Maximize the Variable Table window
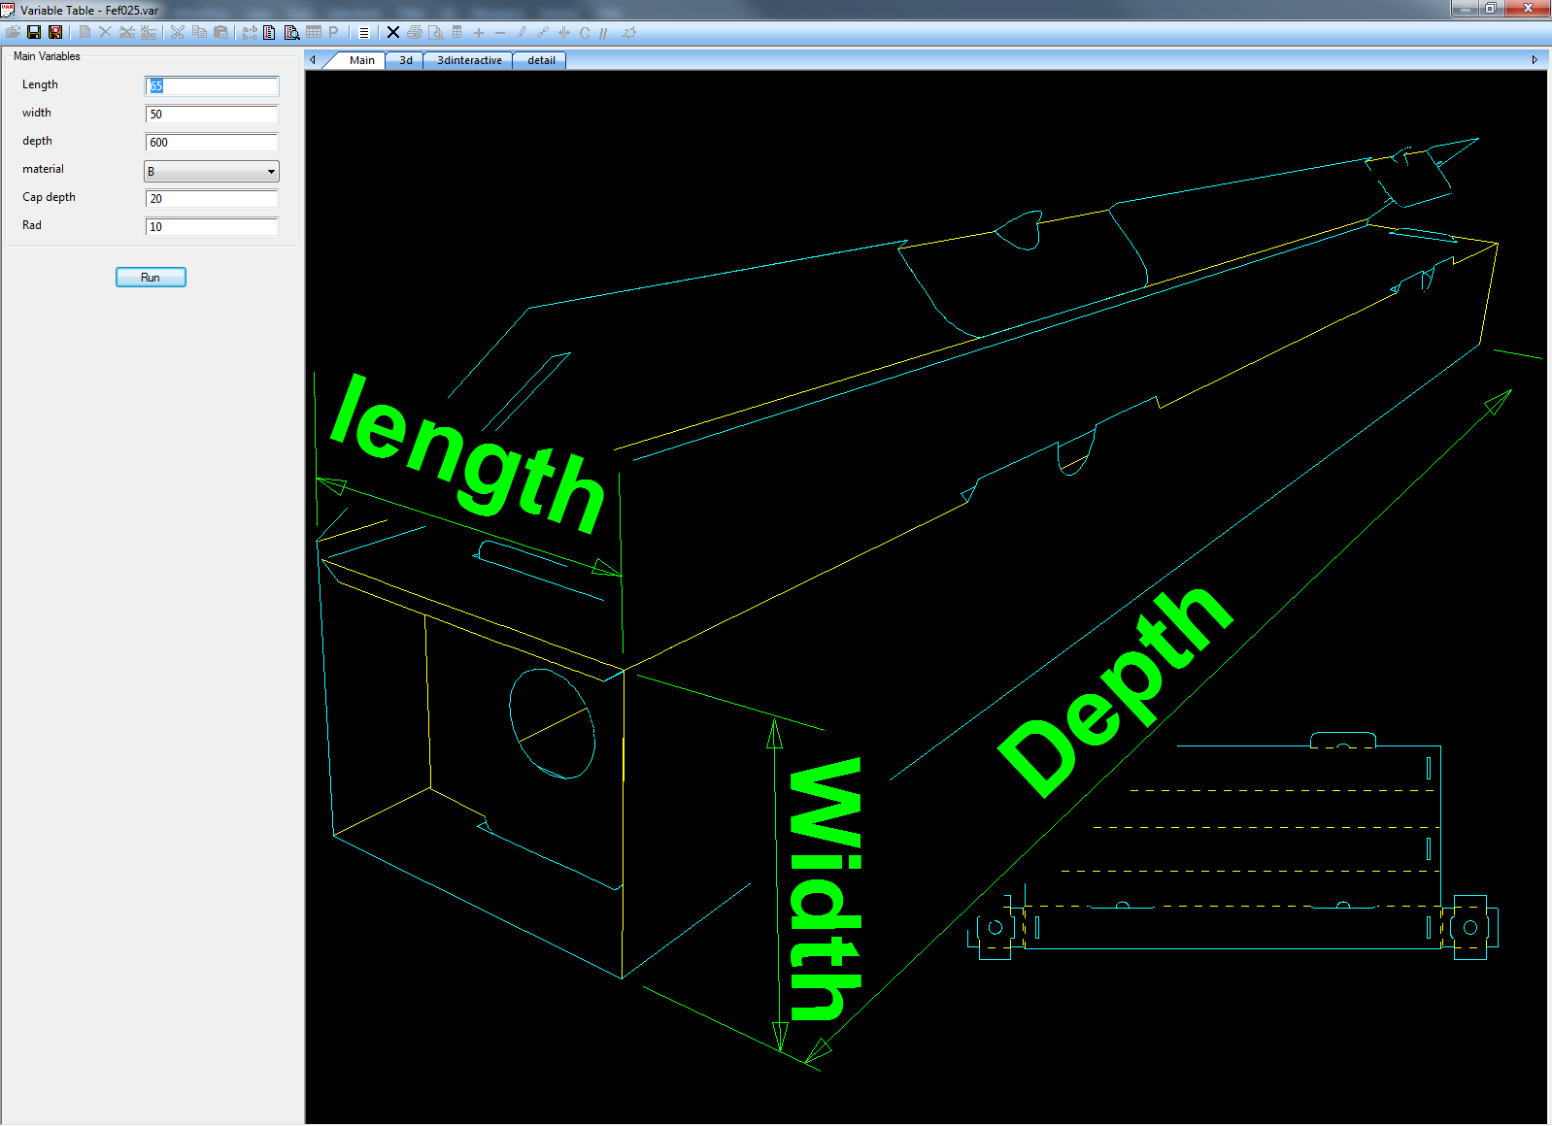 click(1490, 8)
